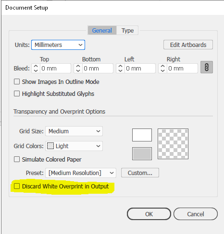Increase Top bleed with stepper arrow
Viewport: 224px width, 234px height.
pyautogui.click(x=36, y=66)
